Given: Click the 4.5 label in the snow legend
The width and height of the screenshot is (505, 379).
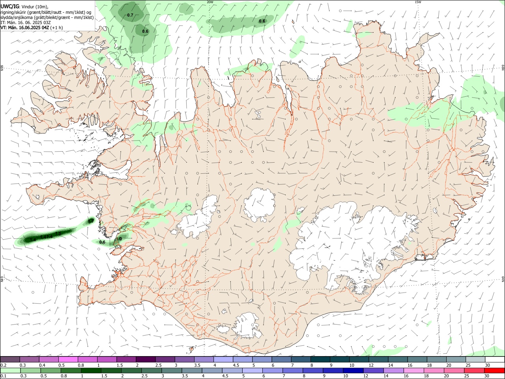Looking at the screenshot, I should [236, 365].
